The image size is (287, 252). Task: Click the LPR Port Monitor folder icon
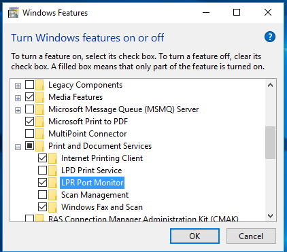click(52, 183)
